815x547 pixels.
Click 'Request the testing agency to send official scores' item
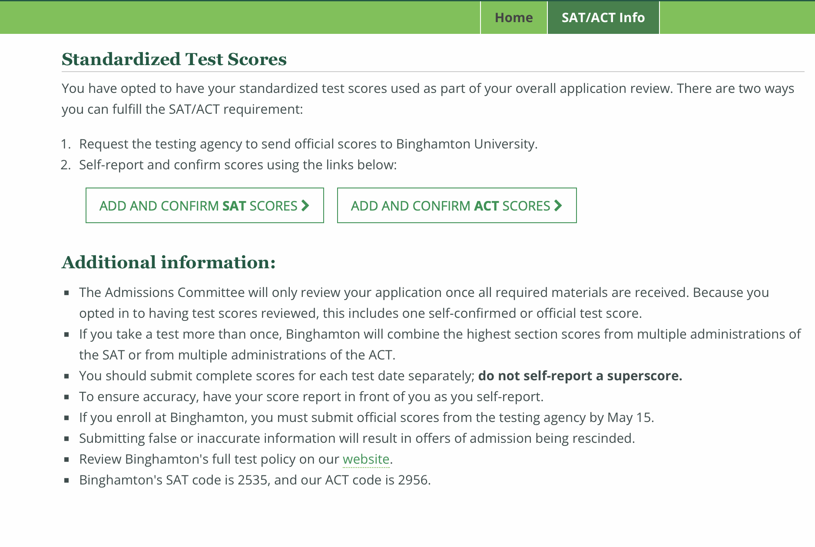[308, 144]
